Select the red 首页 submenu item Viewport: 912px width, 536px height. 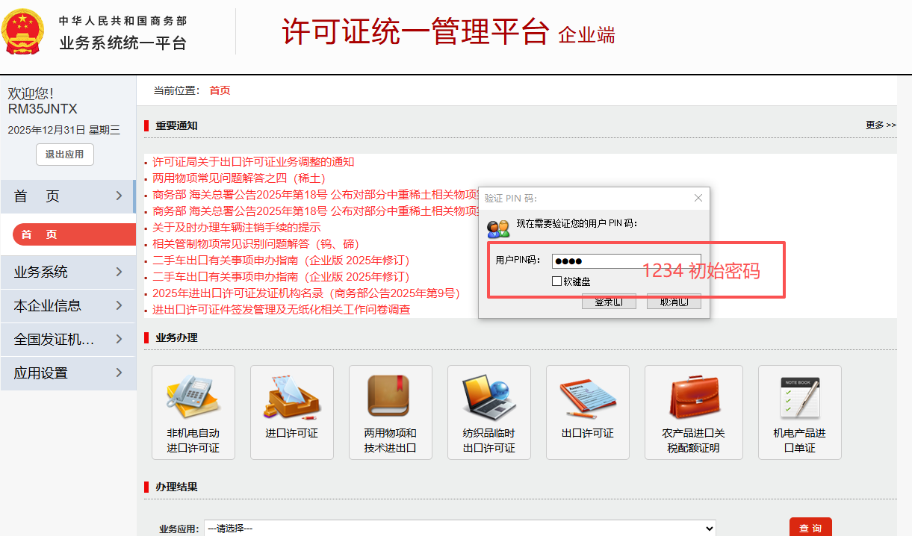68,234
